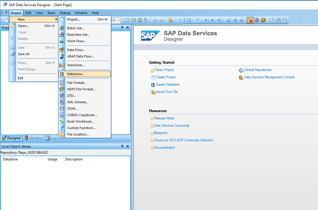This screenshot has width=318, height=210.
Task: Open the Project menu
Action: (x=16, y=13)
